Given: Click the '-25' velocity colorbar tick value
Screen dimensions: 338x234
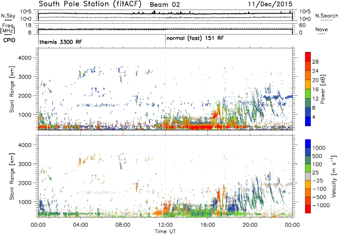Looking at the screenshot, I should tap(318, 180).
